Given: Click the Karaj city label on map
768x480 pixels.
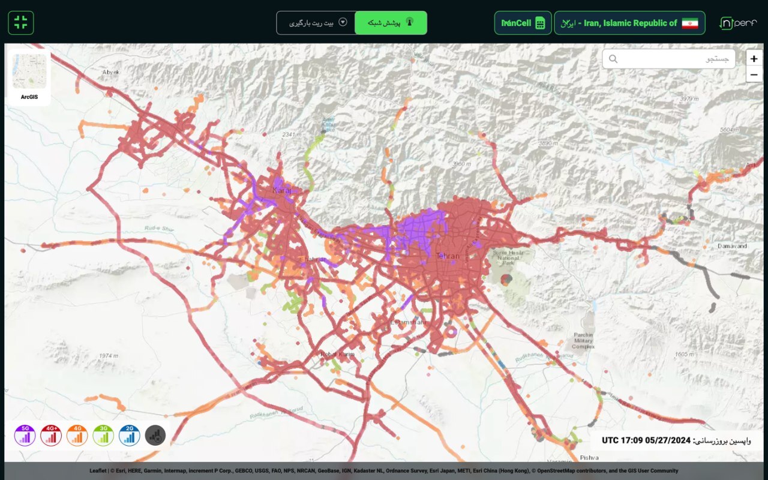Looking at the screenshot, I should click(281, 190).
